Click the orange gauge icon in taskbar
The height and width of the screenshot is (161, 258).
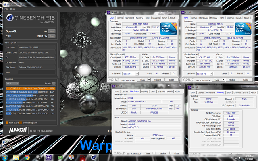click(x=71, y=157)
